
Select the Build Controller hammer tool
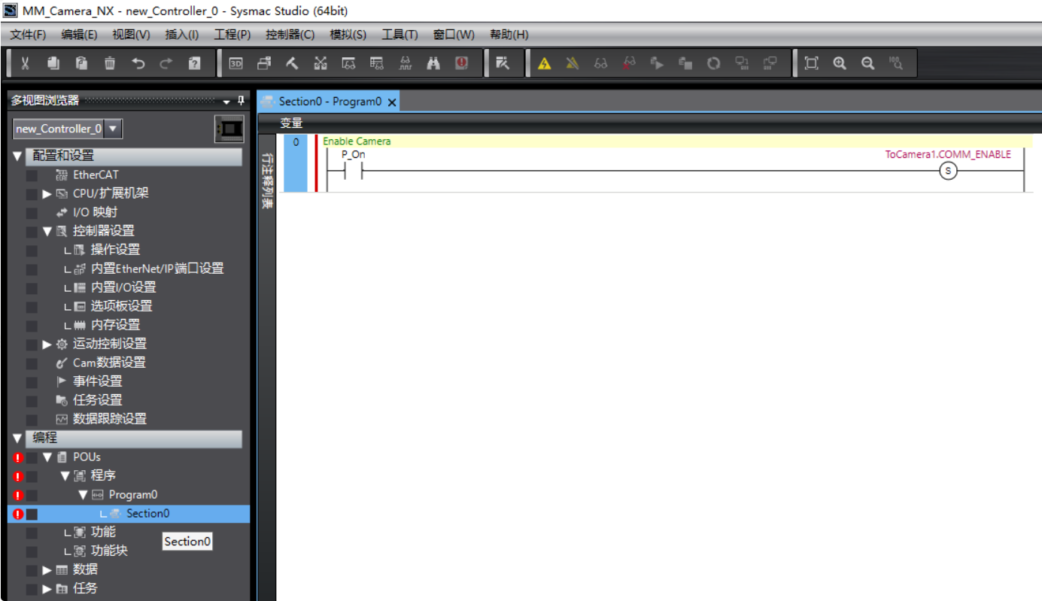(x=291, y=63)
